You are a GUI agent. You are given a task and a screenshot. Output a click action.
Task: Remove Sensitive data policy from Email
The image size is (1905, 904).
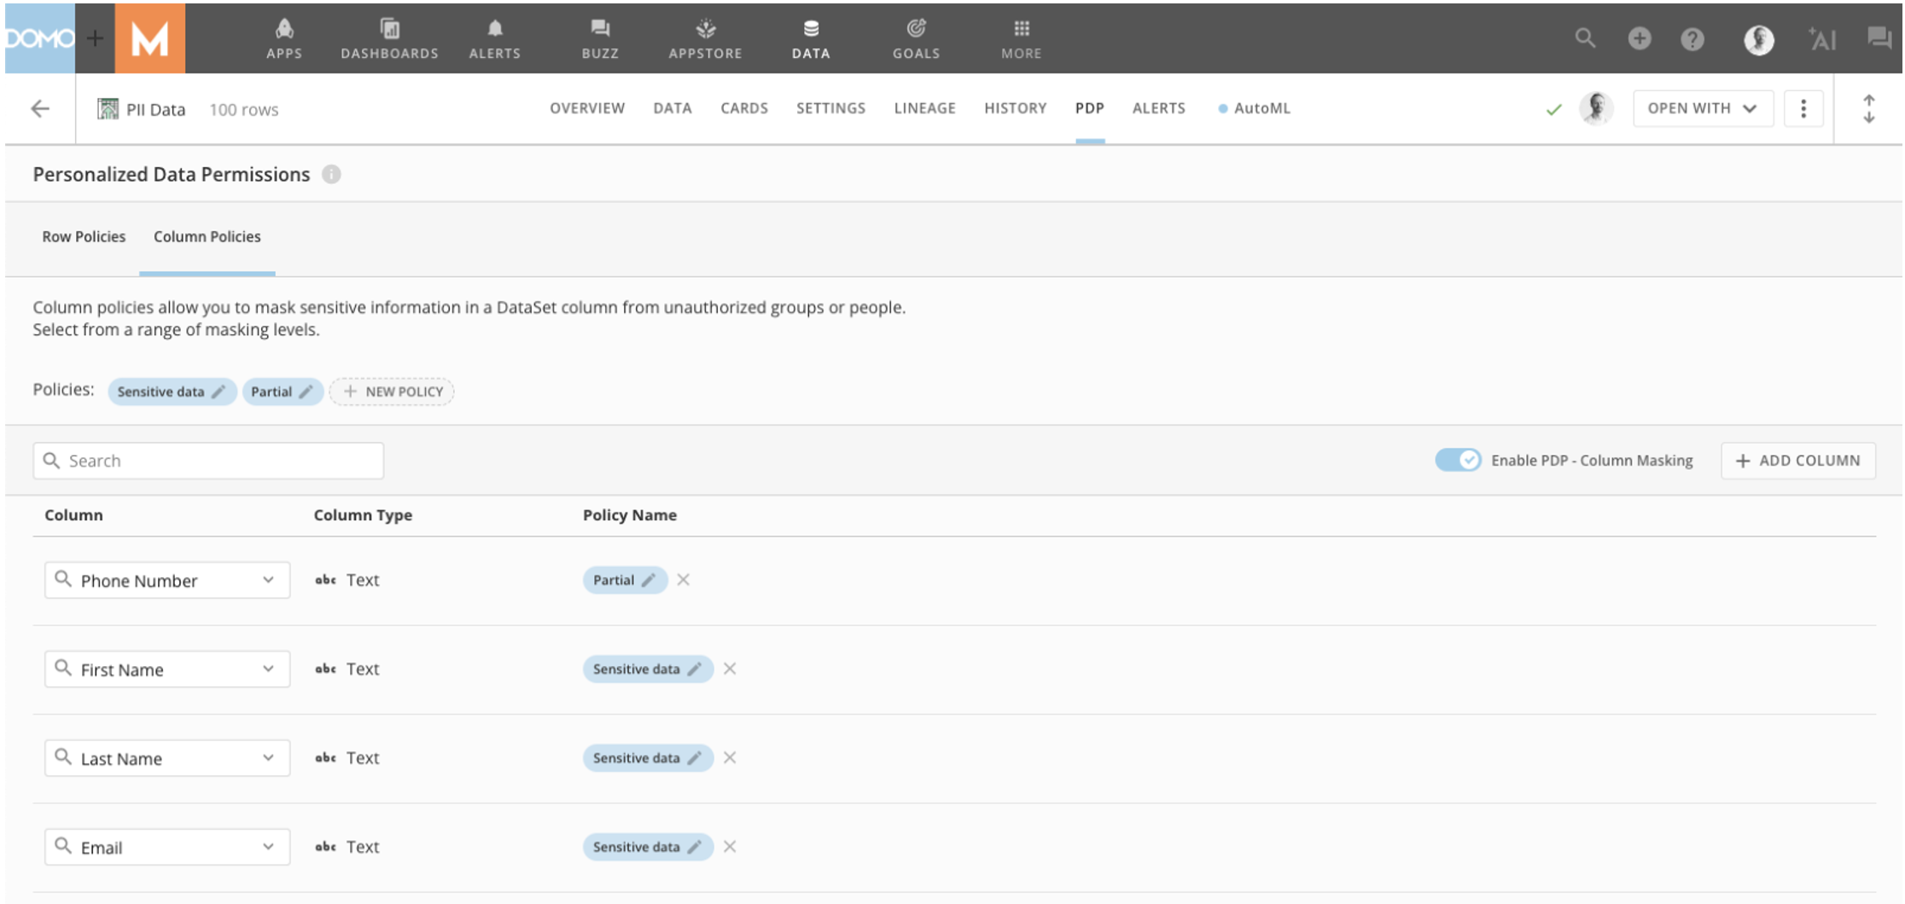(x=730, y=847)
